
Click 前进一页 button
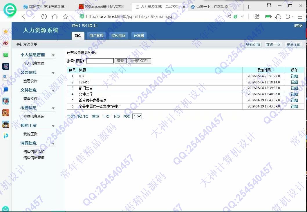273,45
